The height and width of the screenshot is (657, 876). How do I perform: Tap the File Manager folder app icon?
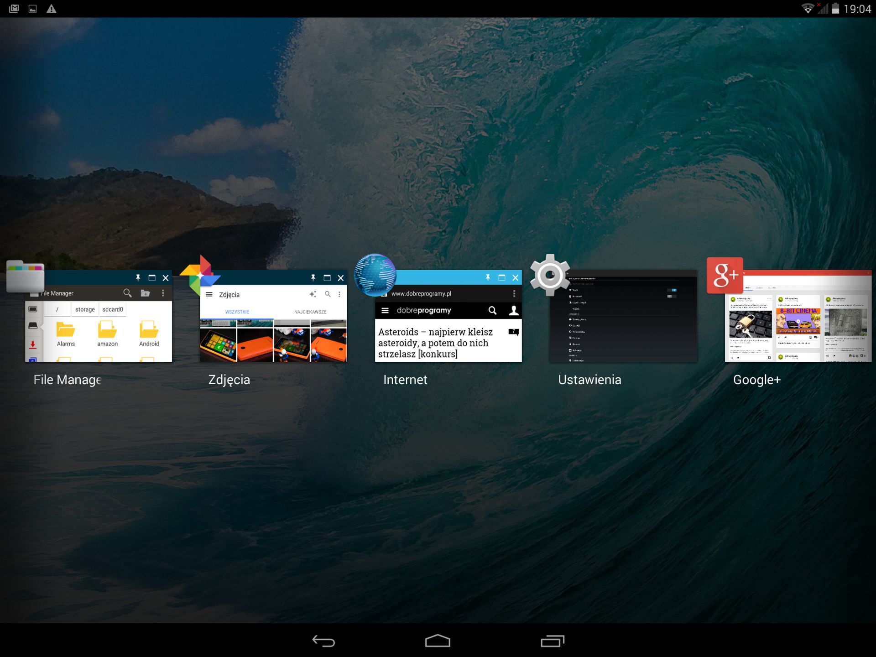(x=25, y=276)
